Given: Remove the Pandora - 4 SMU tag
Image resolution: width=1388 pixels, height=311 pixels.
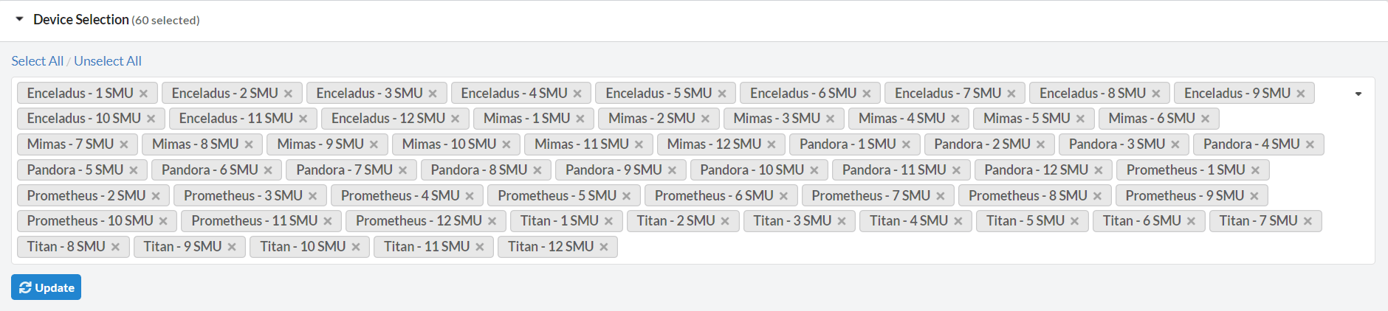Looking at the screenshot, I should click(x=1310, y=144).
